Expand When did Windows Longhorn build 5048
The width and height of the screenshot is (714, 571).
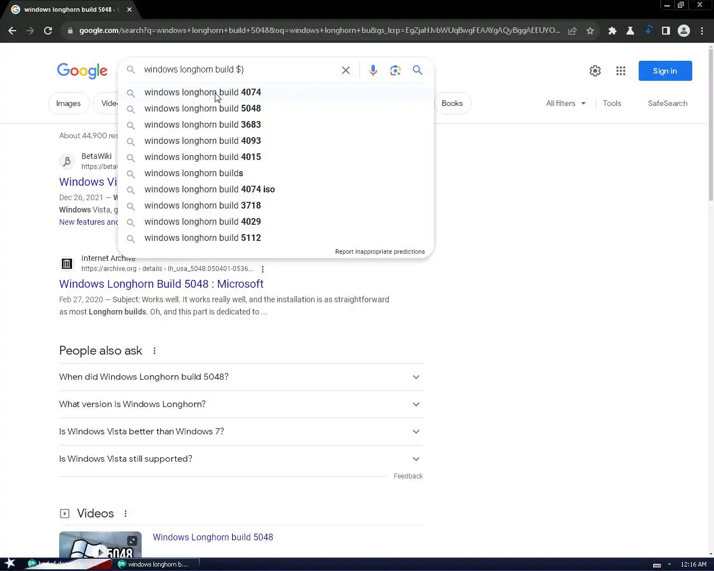click(x=241, y=377)
